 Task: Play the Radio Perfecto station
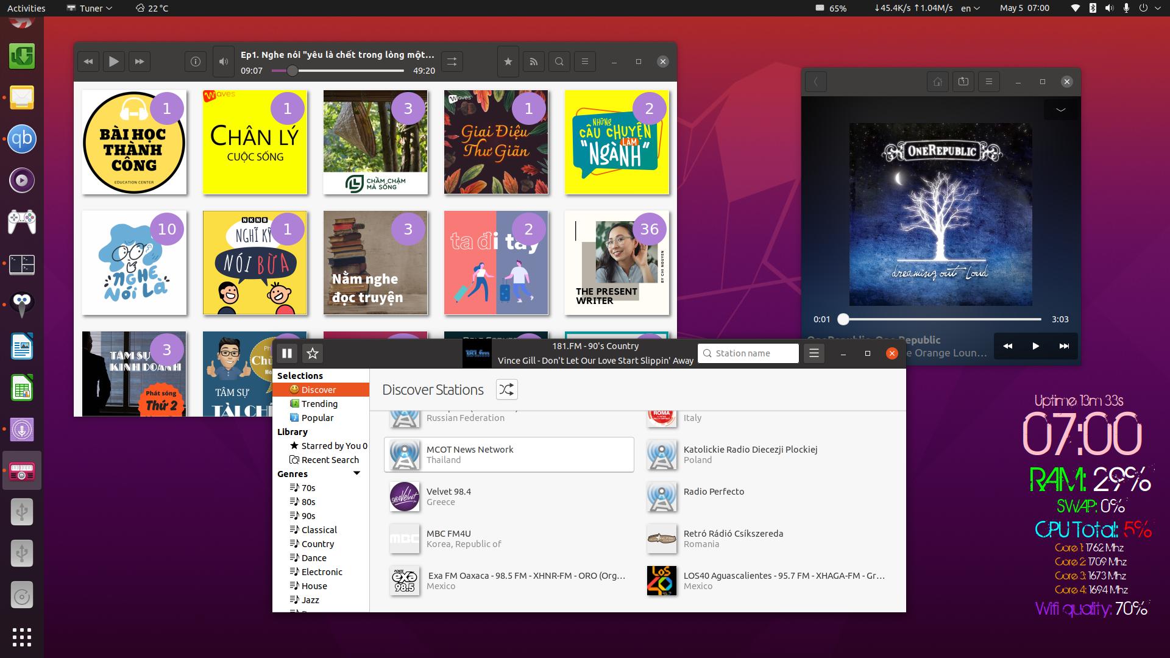tap(766, 497)
